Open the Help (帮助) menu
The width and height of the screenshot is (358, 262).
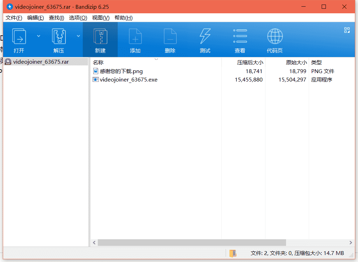click(x=124, y=18)
